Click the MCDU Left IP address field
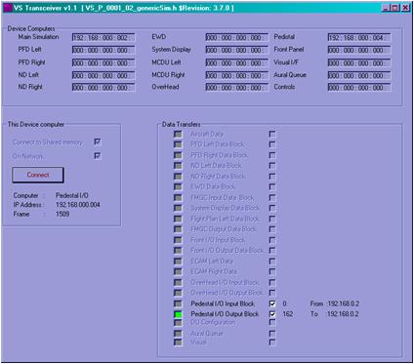Screen dimensions: 414x364 [237, 62]
